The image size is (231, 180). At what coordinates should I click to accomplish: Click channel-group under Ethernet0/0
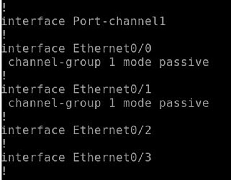54,62
